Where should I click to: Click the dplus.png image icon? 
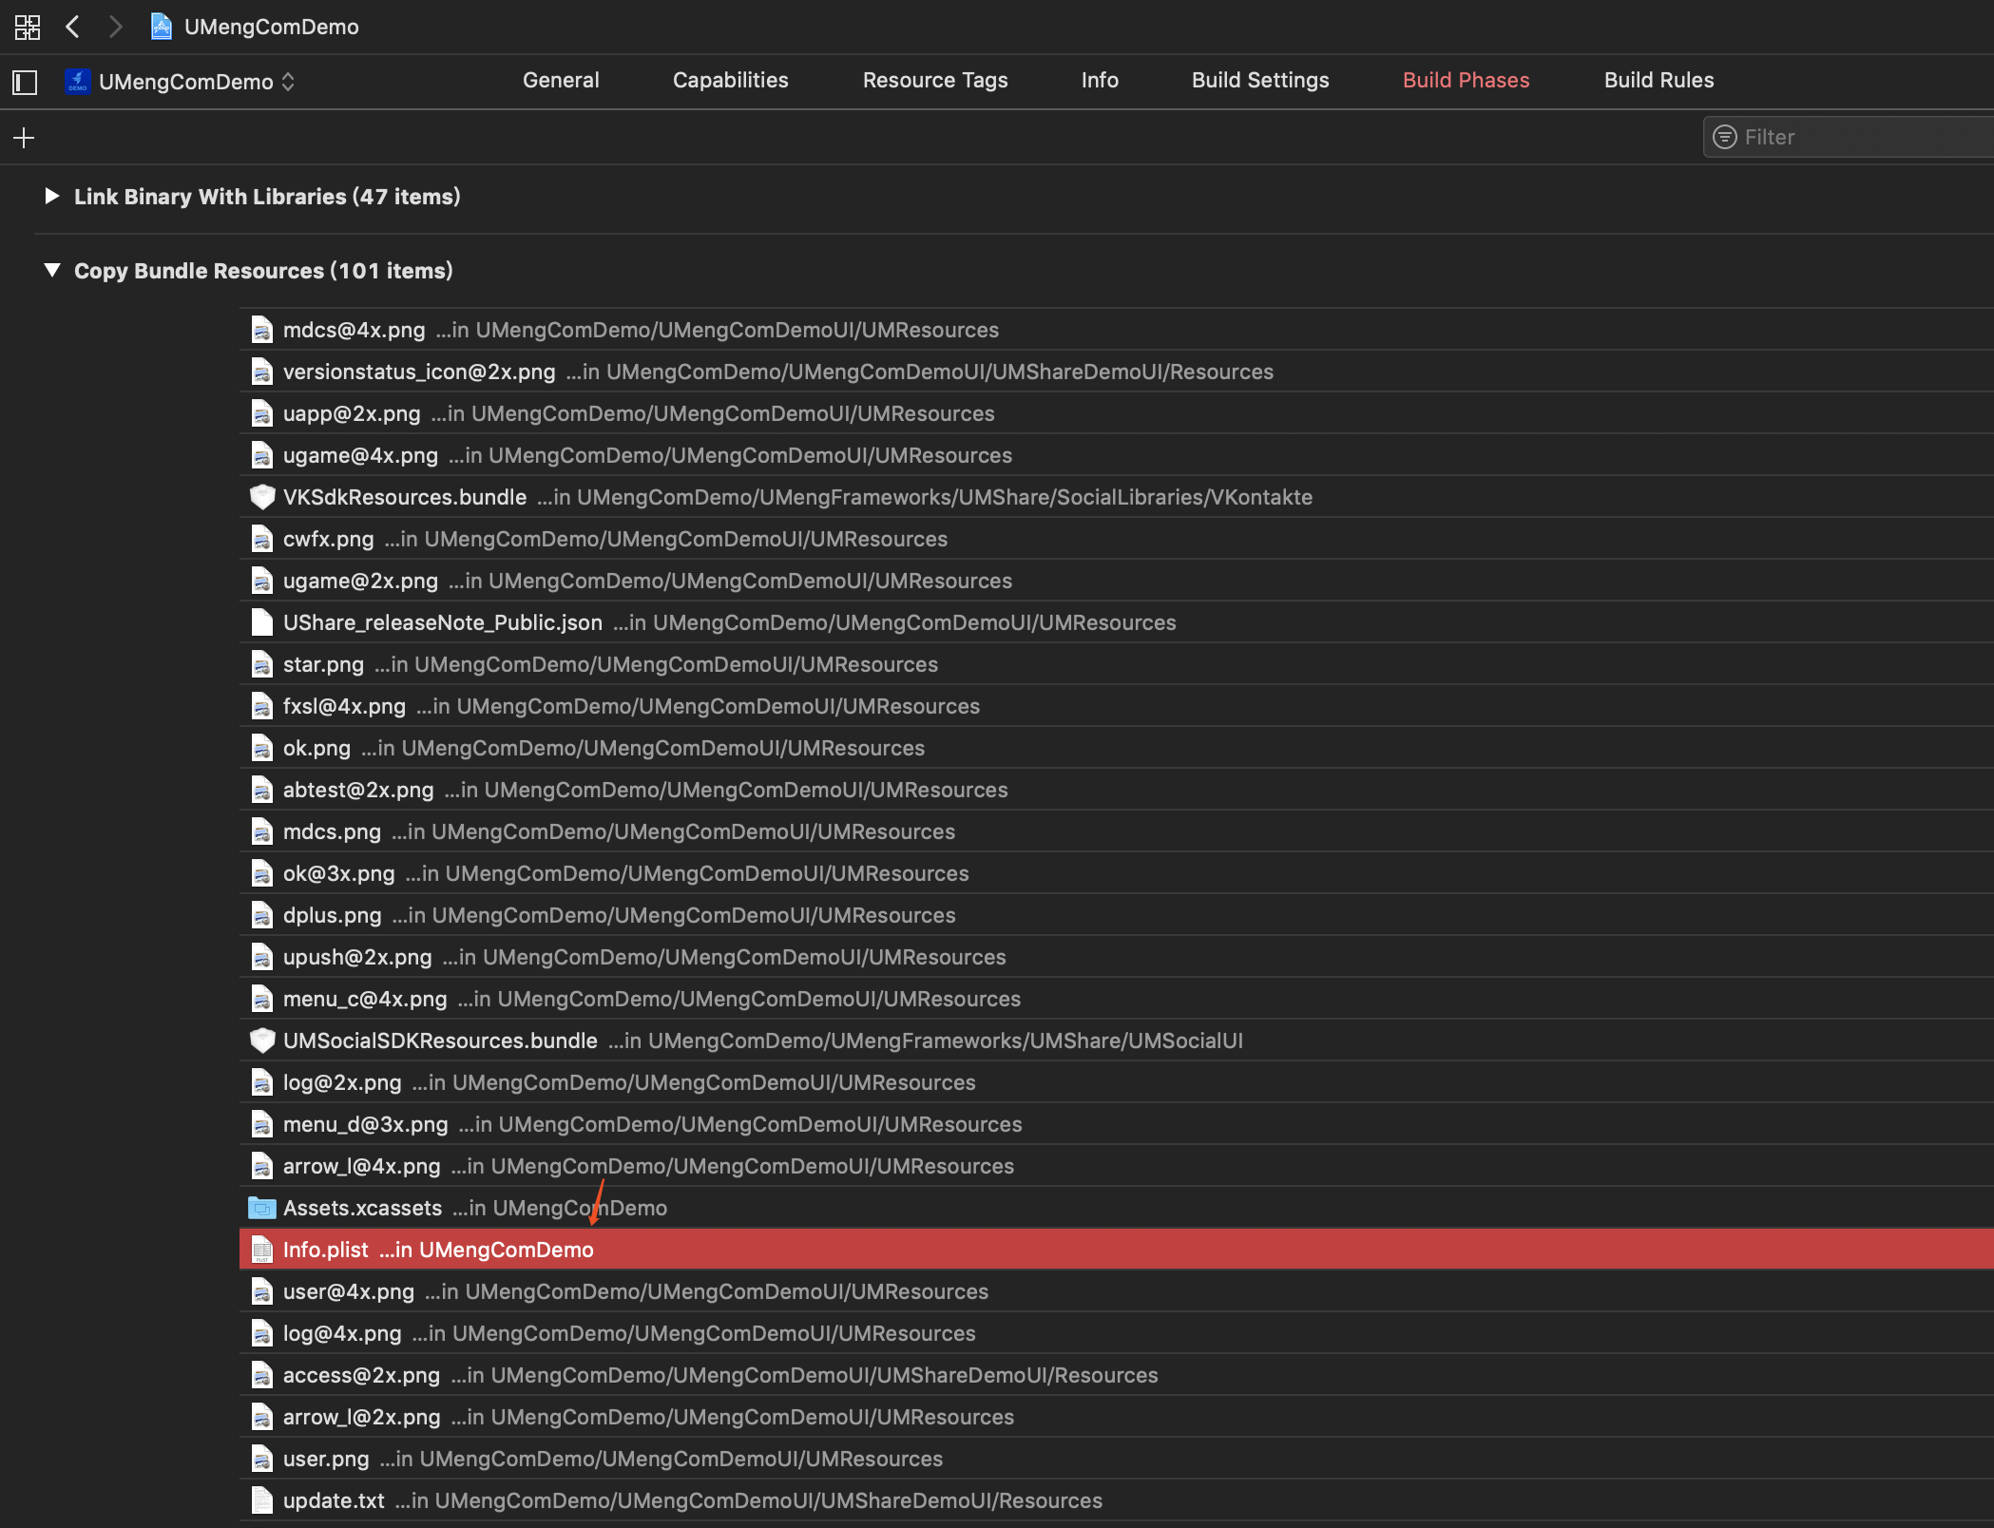point(262,915)
